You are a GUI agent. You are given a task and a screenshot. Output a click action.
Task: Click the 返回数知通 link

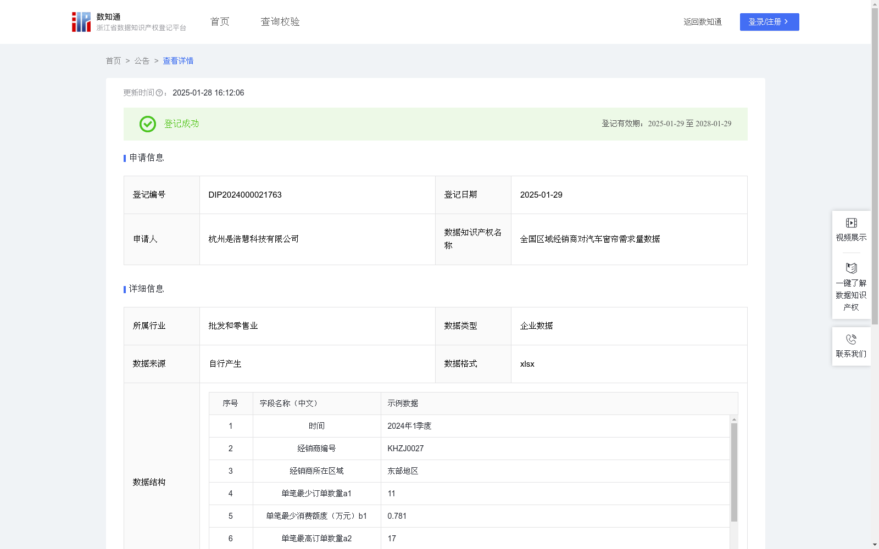(703, 22)
